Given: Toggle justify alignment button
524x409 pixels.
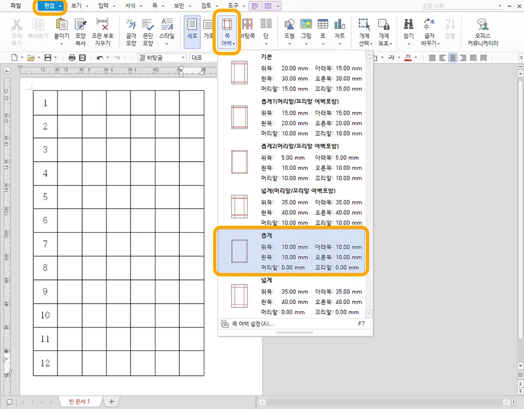Looking at the screenshot, I should point(432,58).
